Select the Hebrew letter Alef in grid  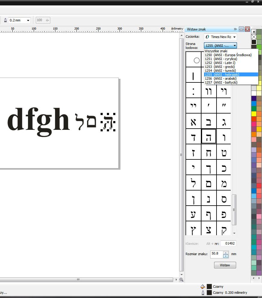193,121
